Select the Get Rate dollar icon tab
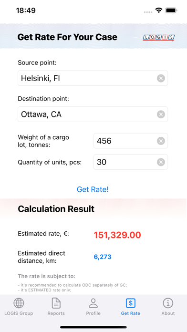The height and width of the screenshot is (332, 187). pos(130,307)
